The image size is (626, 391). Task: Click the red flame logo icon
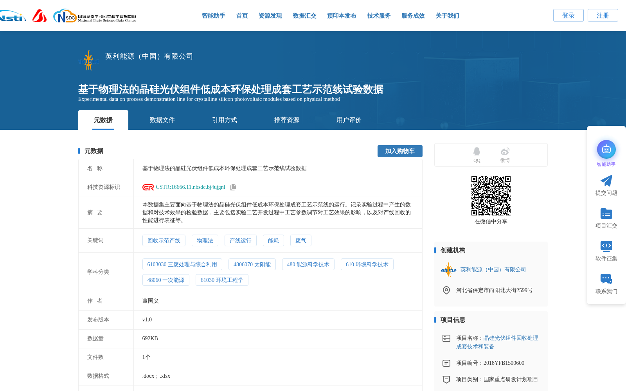[x=40, y=16]
